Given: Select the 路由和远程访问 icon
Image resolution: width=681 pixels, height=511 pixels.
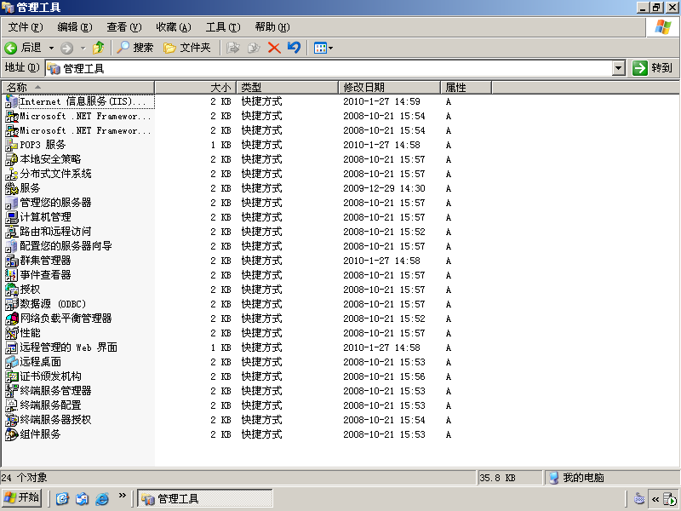Looking at the screenshot, I should point(11,232).
